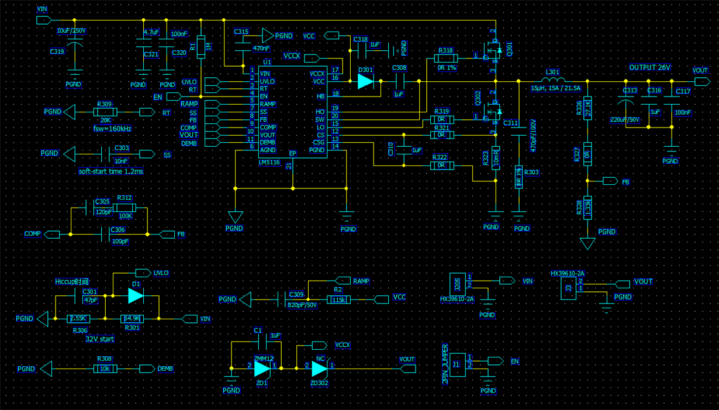Click the '32V start' annotation
The height and width of the screenshot is (410, 719).
pos(99,339)
